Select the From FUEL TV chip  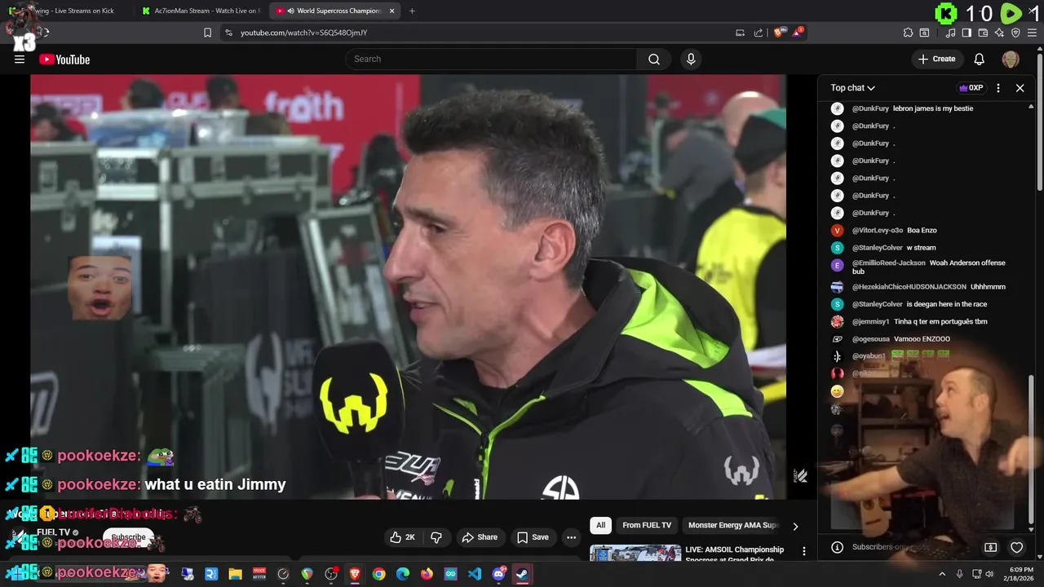click(647, 526)
